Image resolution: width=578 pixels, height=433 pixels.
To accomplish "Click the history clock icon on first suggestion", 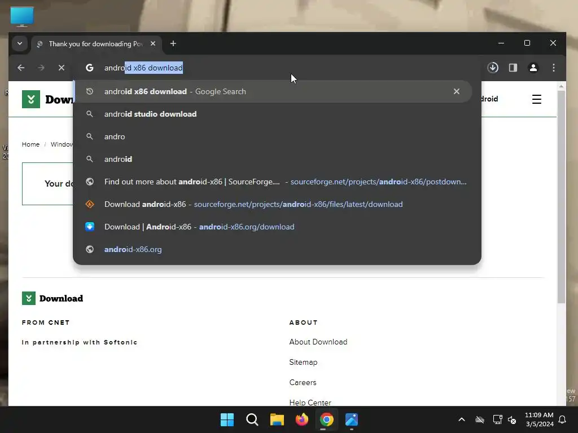I will click(90, 91).
